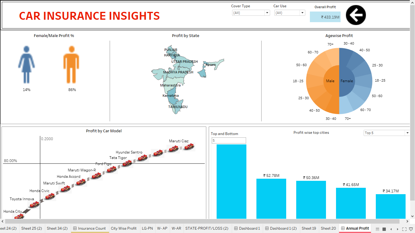
Task: Click the Overall Profit ₹ 433.19M value
Action: (325, 17)
